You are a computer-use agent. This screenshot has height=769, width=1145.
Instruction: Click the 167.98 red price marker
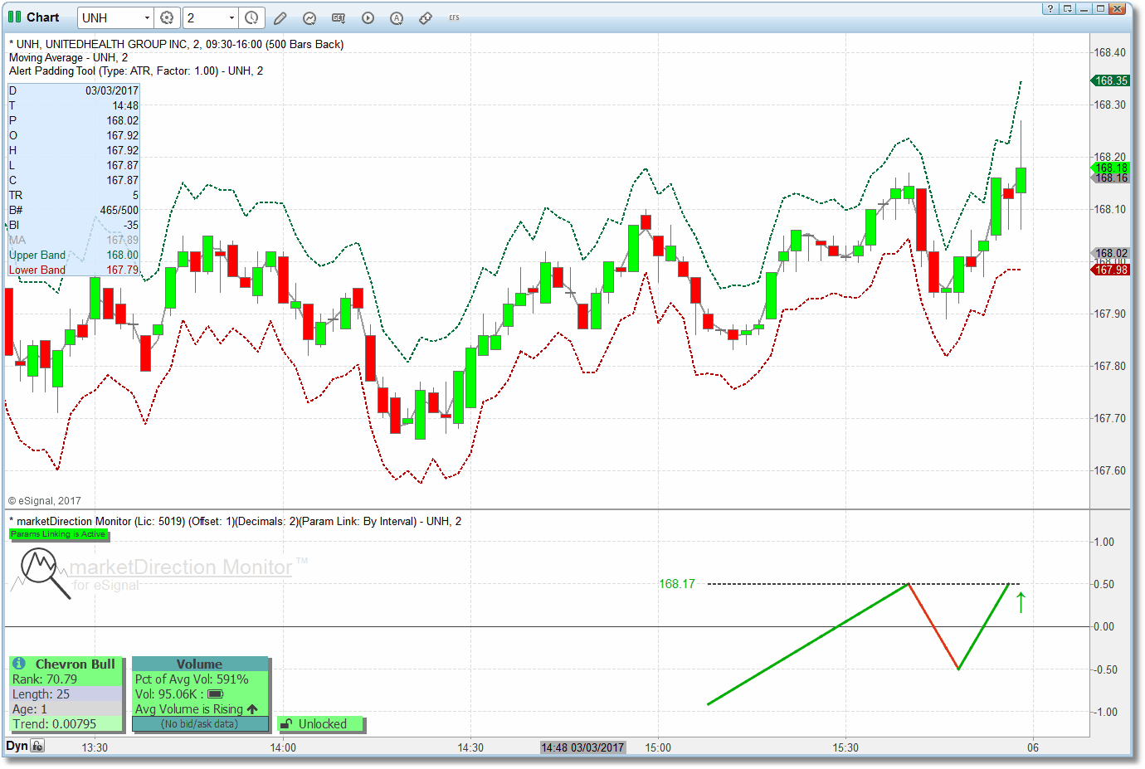coord(1111,270)
